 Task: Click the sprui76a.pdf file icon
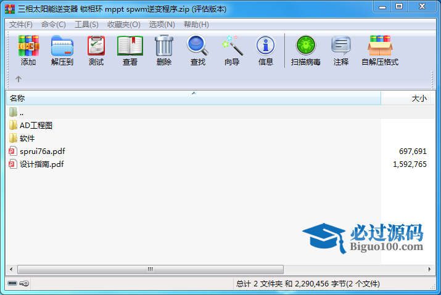(13, 151)
